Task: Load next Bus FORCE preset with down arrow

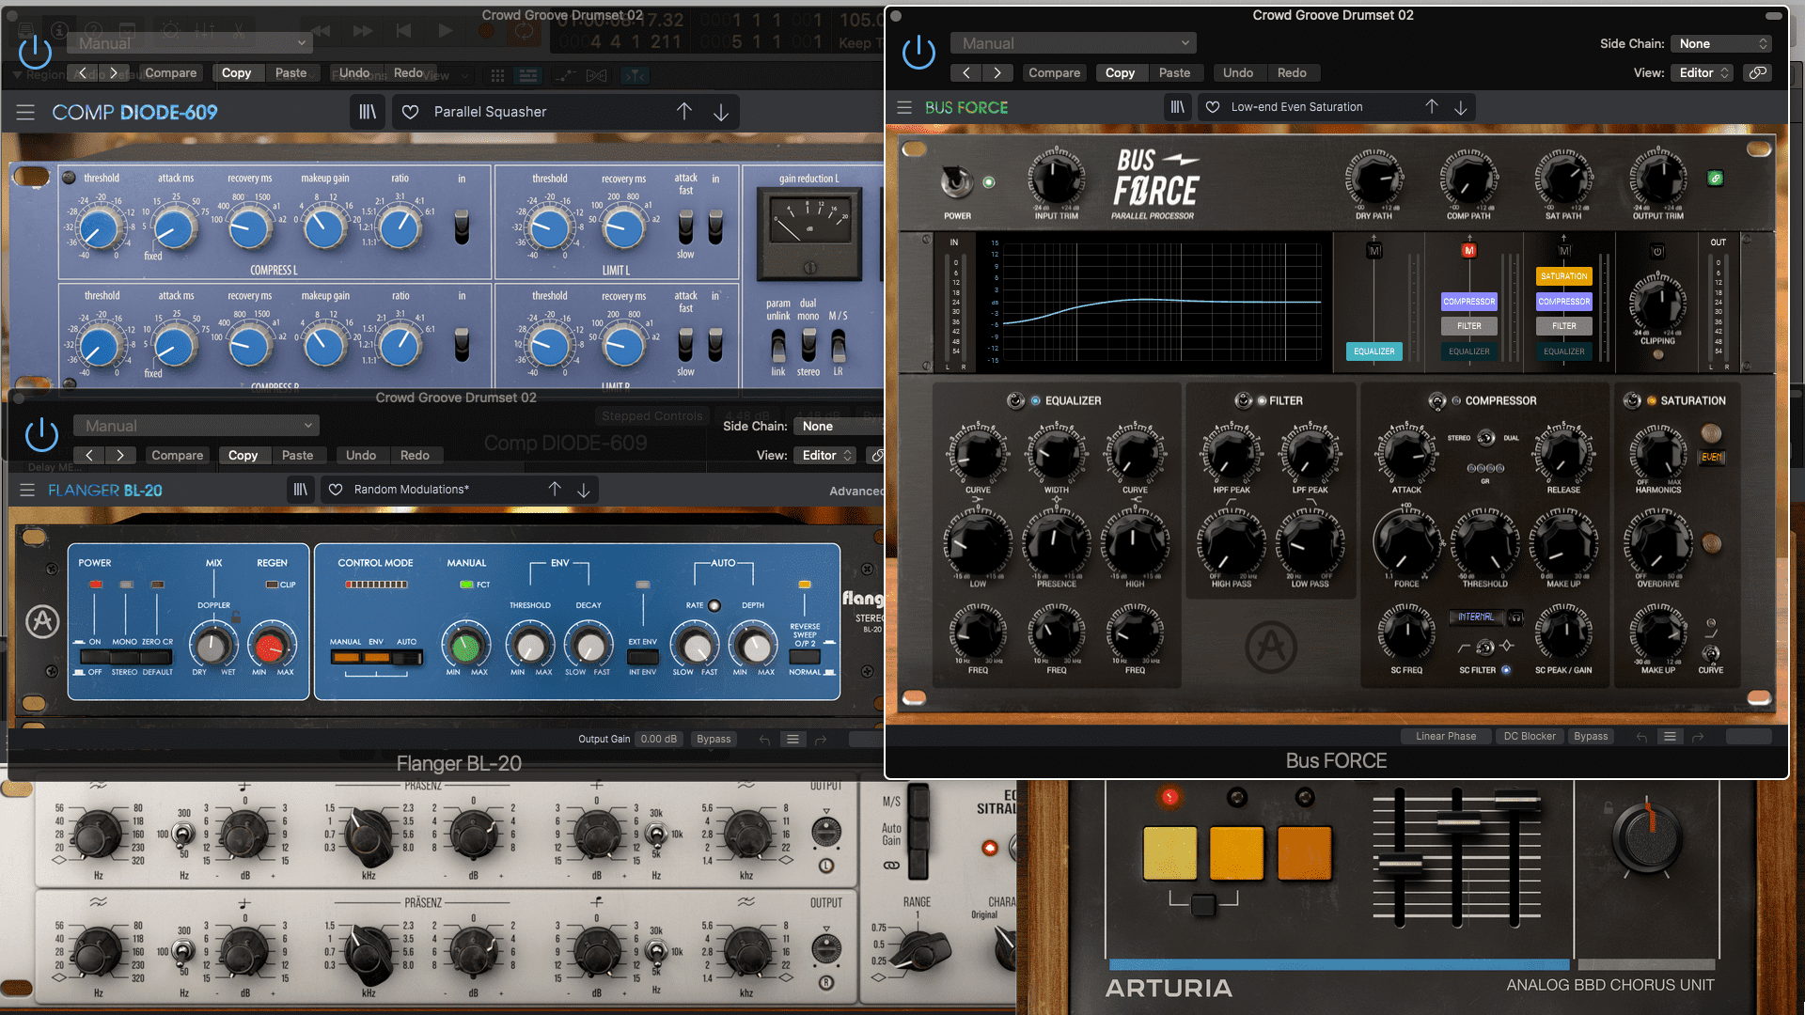Action: [1461, 107]
